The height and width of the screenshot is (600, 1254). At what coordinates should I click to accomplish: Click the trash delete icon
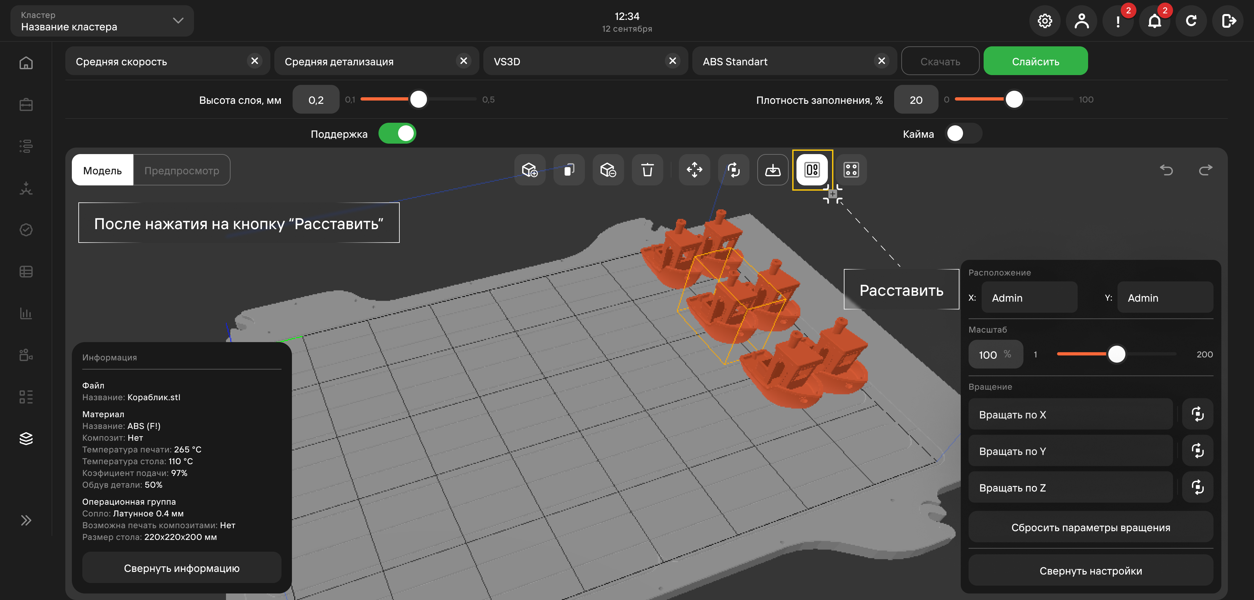point(648,170)
